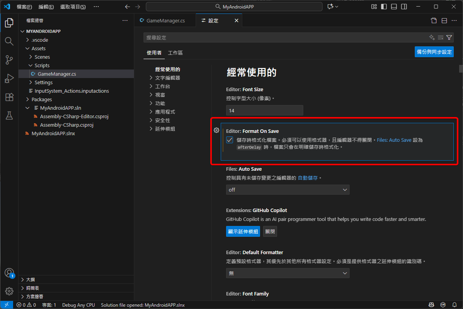Viewport: 463px width, 309px height.
Task: Open the Manage settings gear icon
Action: click(x=9, y=291)
